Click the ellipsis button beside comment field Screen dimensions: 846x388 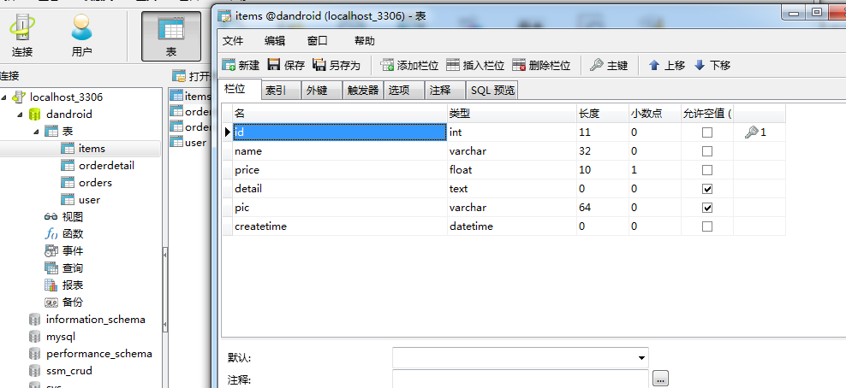tap(659, 379)
